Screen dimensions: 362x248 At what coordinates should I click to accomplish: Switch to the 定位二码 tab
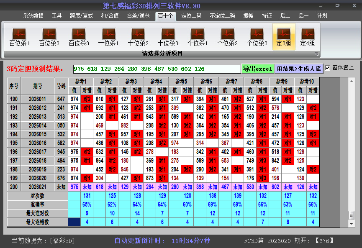coord(191,16)
